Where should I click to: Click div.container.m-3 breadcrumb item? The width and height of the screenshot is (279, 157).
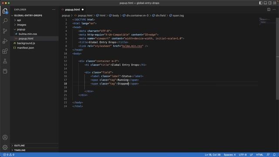[137, 16]
